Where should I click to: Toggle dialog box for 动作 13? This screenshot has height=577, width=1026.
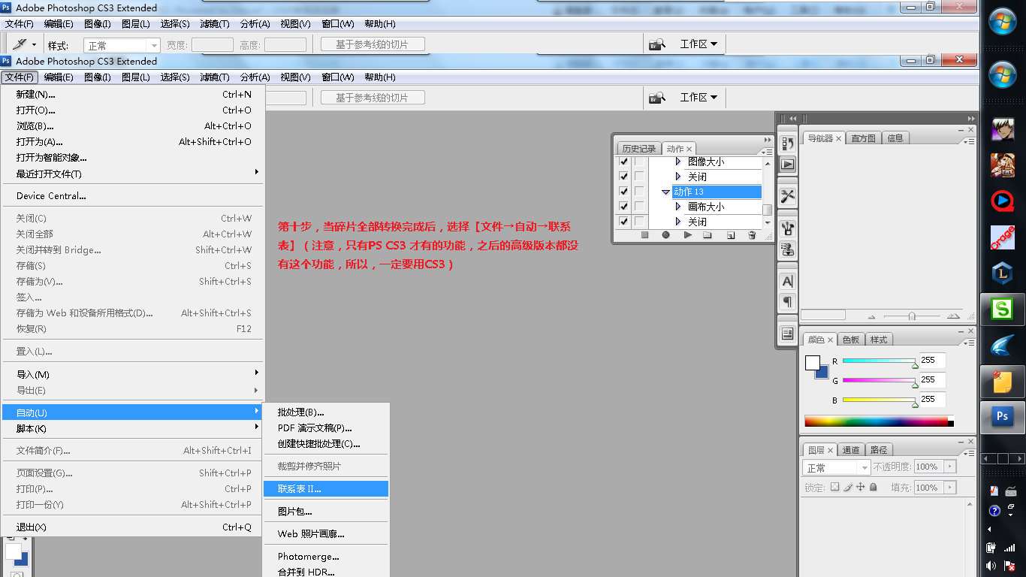pos(639,192)
